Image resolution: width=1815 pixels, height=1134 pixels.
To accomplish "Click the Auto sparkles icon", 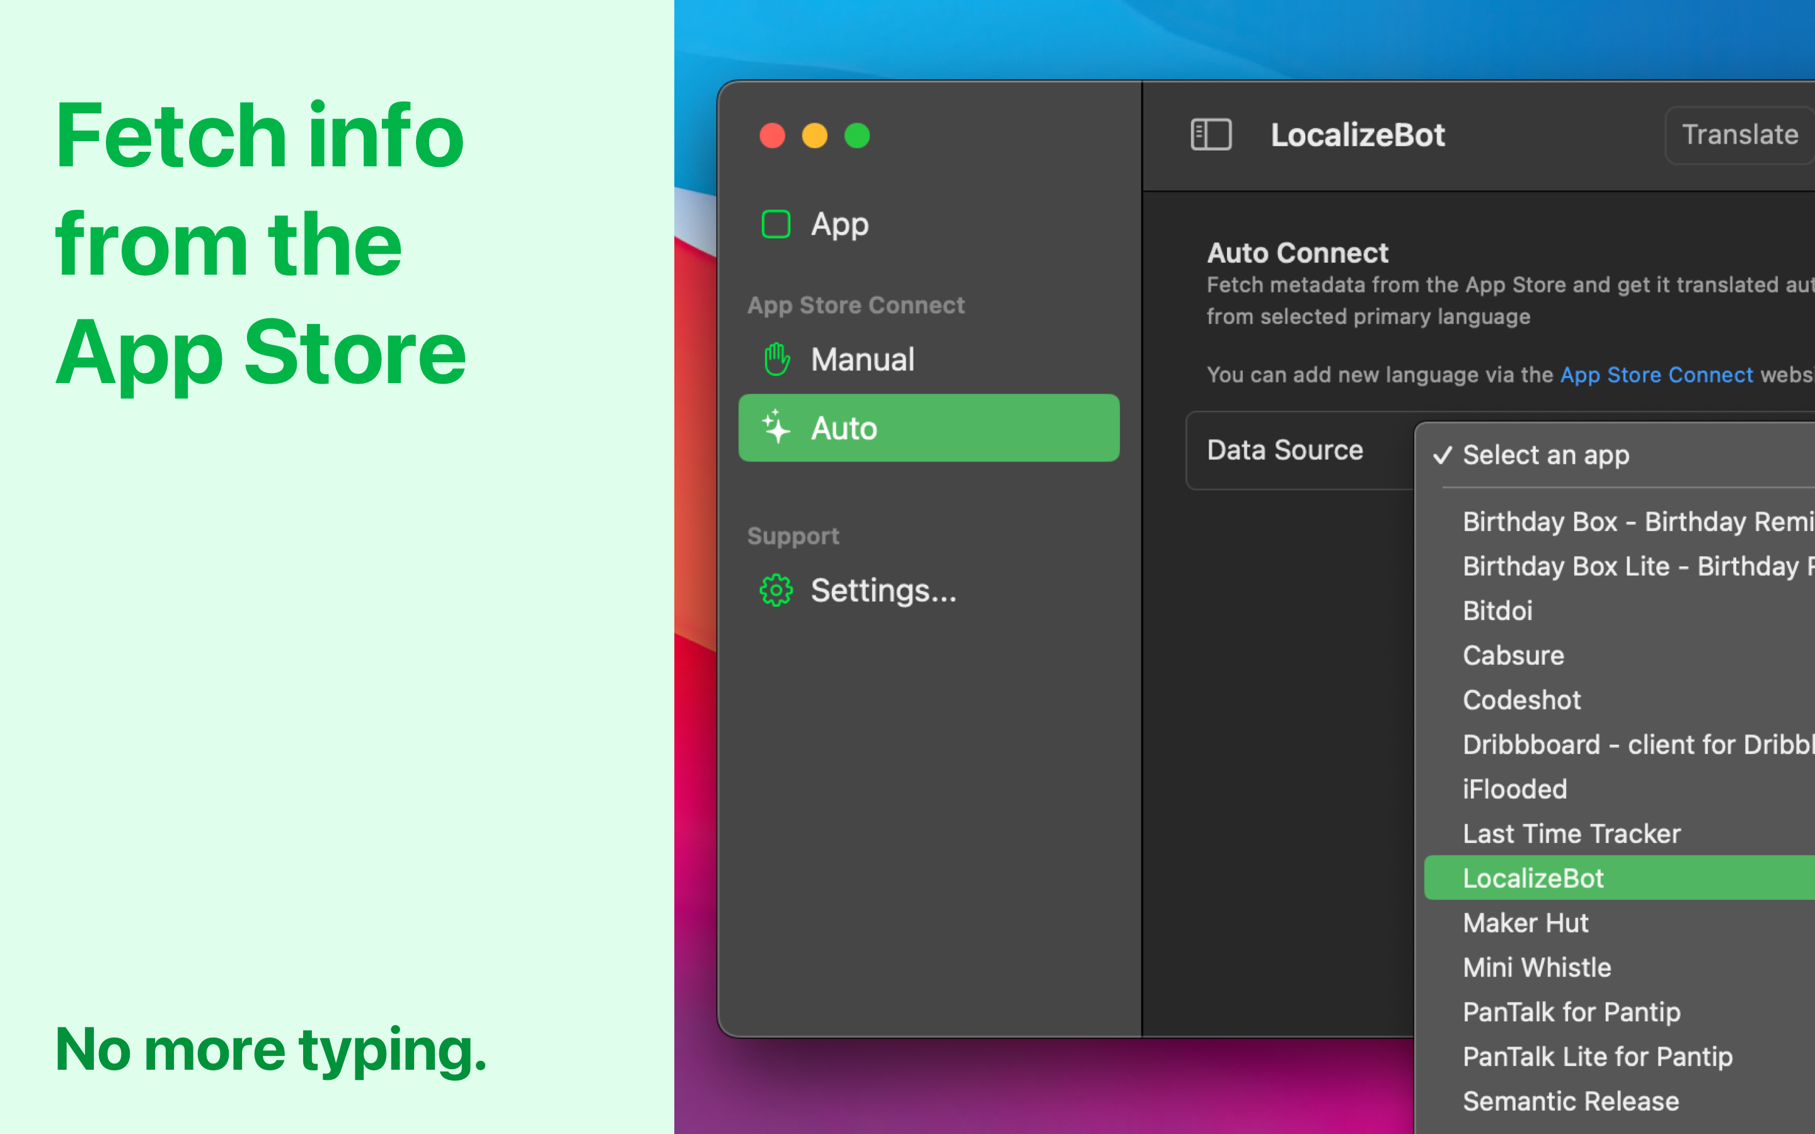I will (776, 427).
